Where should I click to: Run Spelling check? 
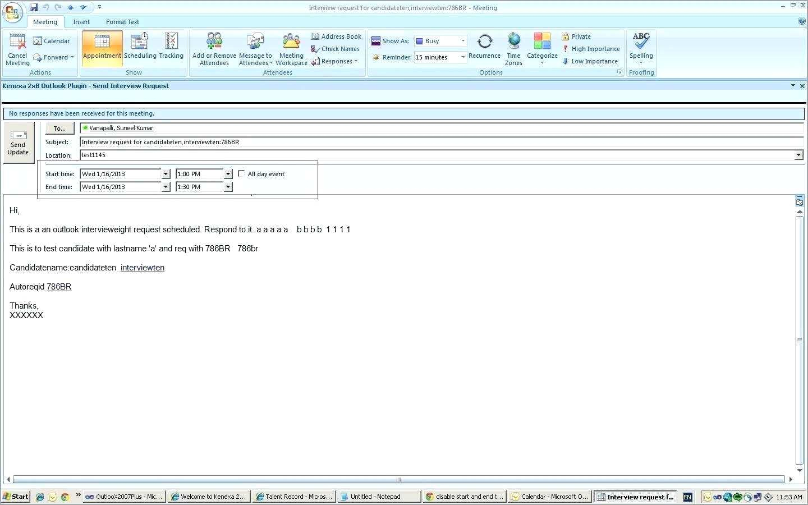[x=641, y=48]
